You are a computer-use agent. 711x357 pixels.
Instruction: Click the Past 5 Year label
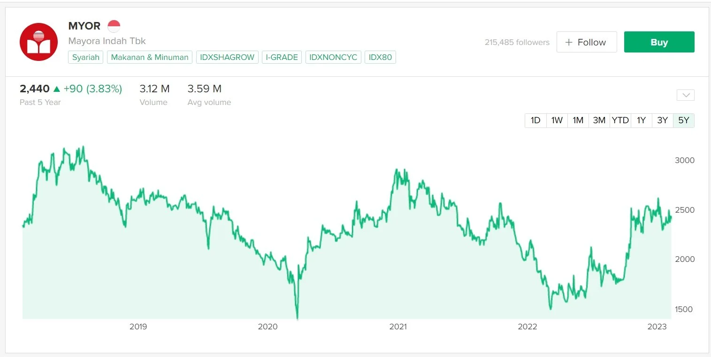[x=40, y=102]
